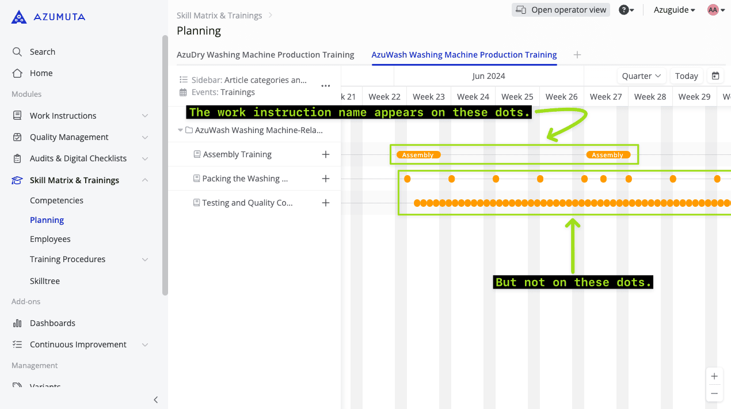Click the Today button
Viewport: 731px width, 409px height.
click(686, 76)
